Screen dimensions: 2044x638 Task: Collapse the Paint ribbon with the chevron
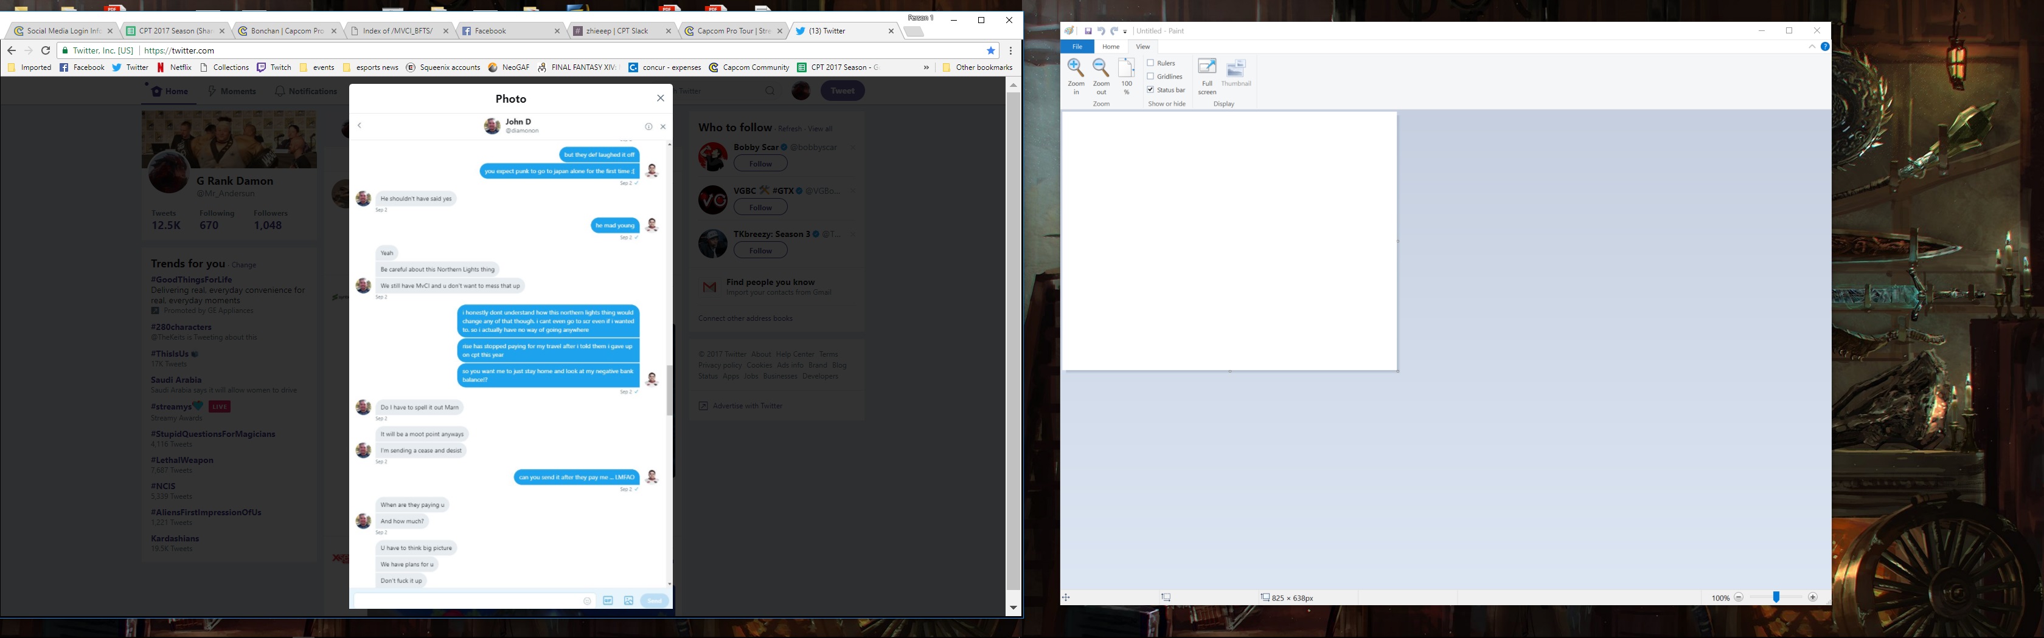coord(1812,47)
